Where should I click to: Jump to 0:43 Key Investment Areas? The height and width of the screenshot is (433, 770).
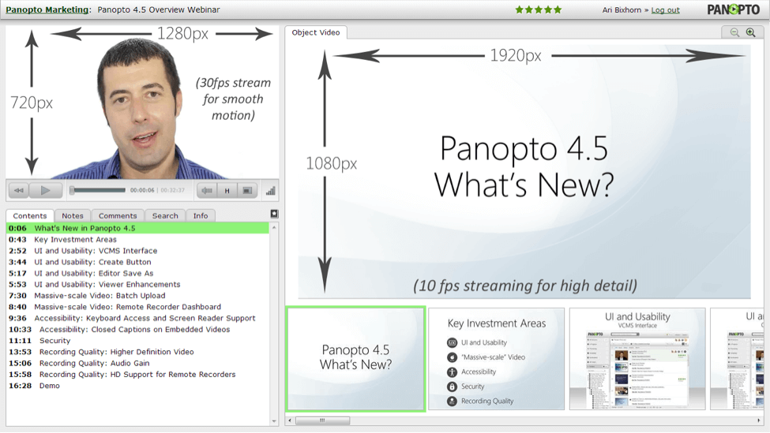[137, 239]
